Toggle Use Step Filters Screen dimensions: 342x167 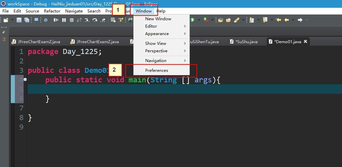[x=121, y=20]
